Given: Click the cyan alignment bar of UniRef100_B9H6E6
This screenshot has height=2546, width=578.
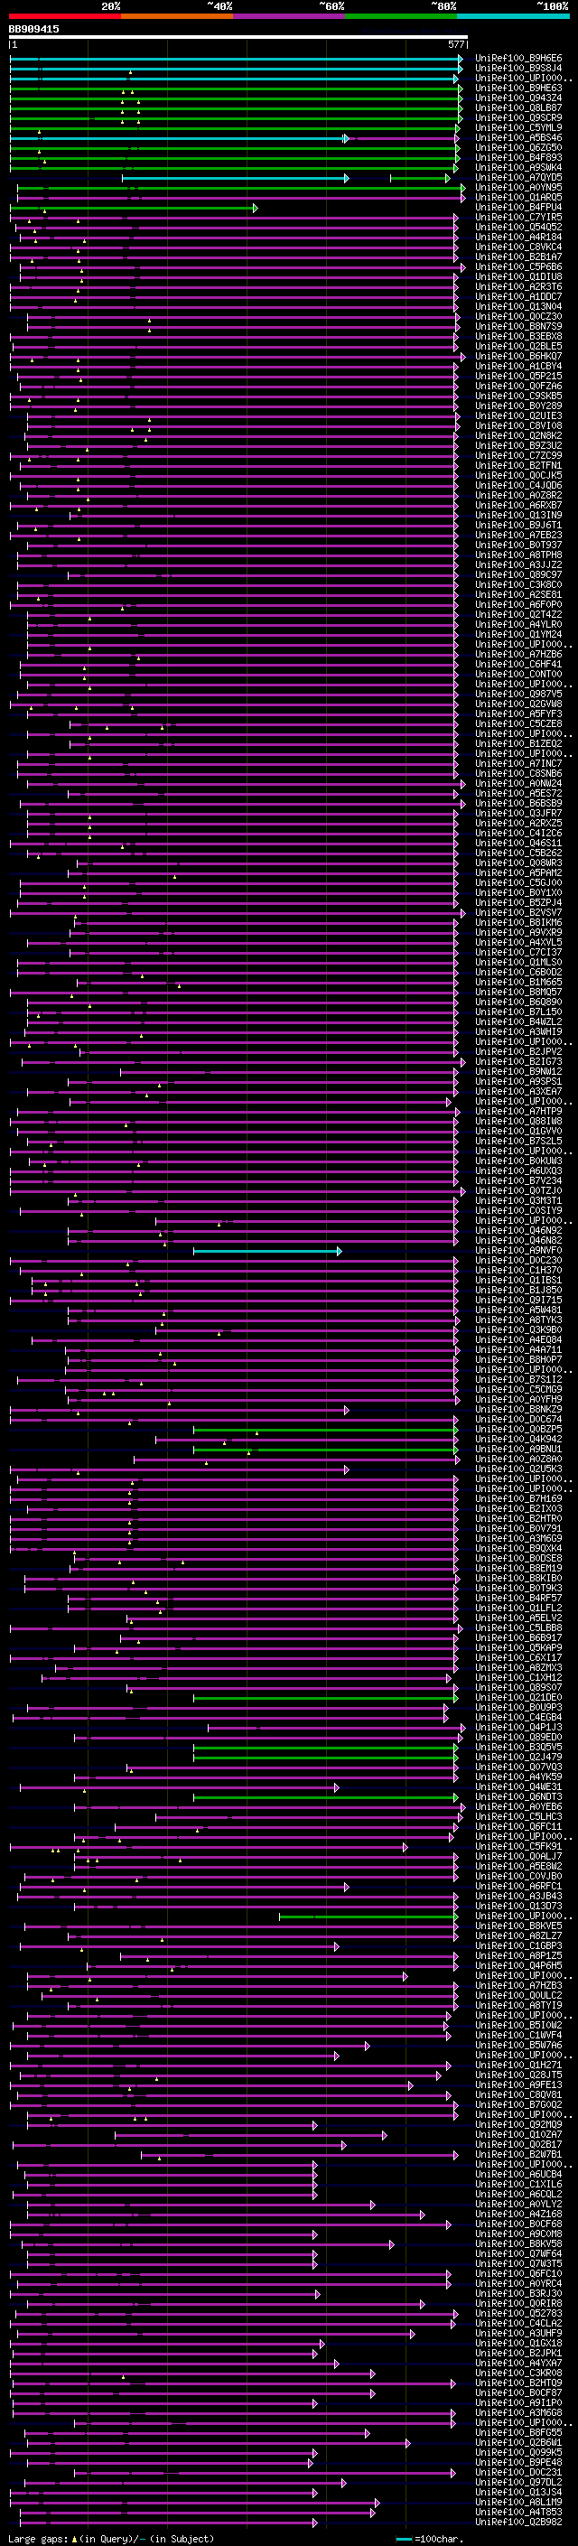Looking at the screenshot, I should pyautogui.click(x=236, y=59).
